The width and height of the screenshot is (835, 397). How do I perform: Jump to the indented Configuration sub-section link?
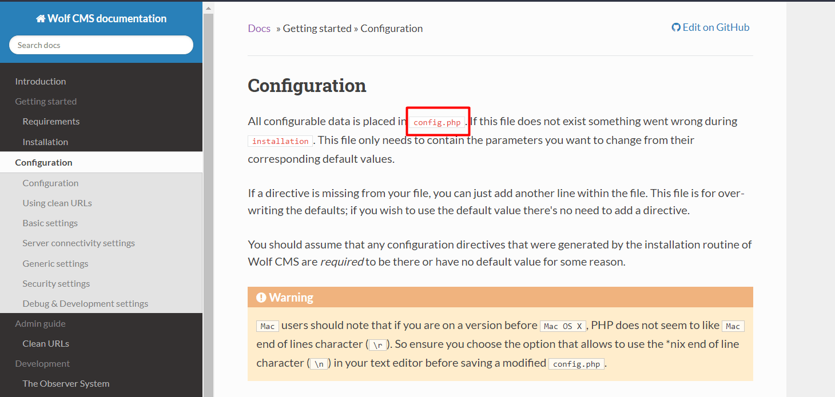(x=50, y=183)
